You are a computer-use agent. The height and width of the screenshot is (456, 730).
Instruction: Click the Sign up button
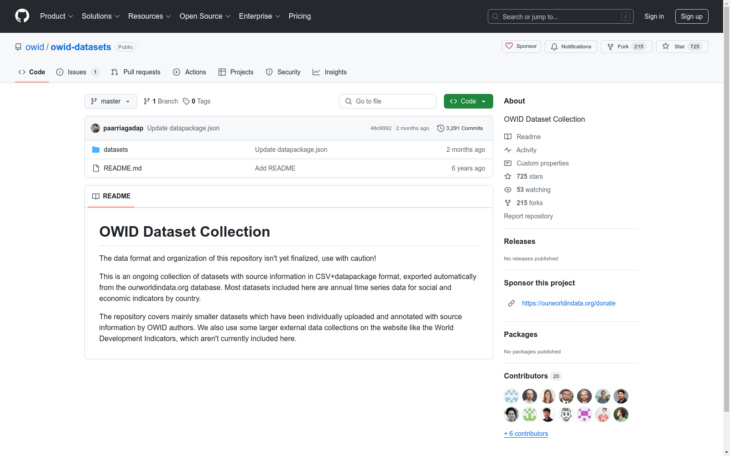pos(692,16)
